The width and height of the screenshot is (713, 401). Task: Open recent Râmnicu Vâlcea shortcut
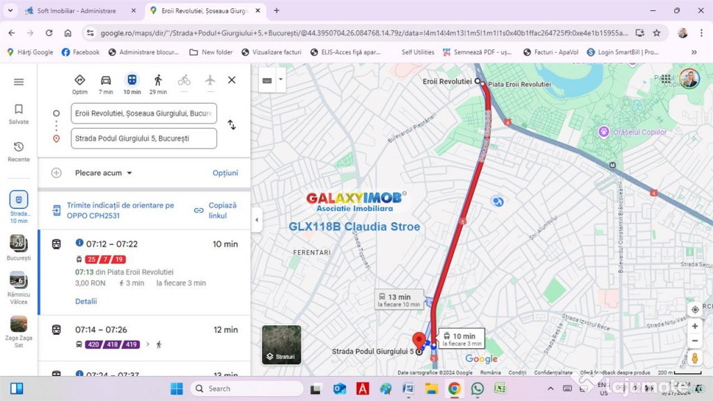point(19,288)
